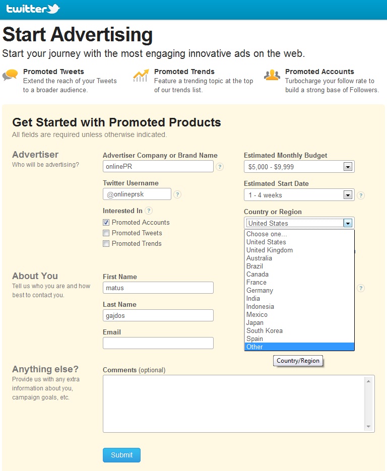Image resolution: width=387 pixels, height=471 pixels.
Task: Focus the empty Email input field
Action: coord(158,343)
